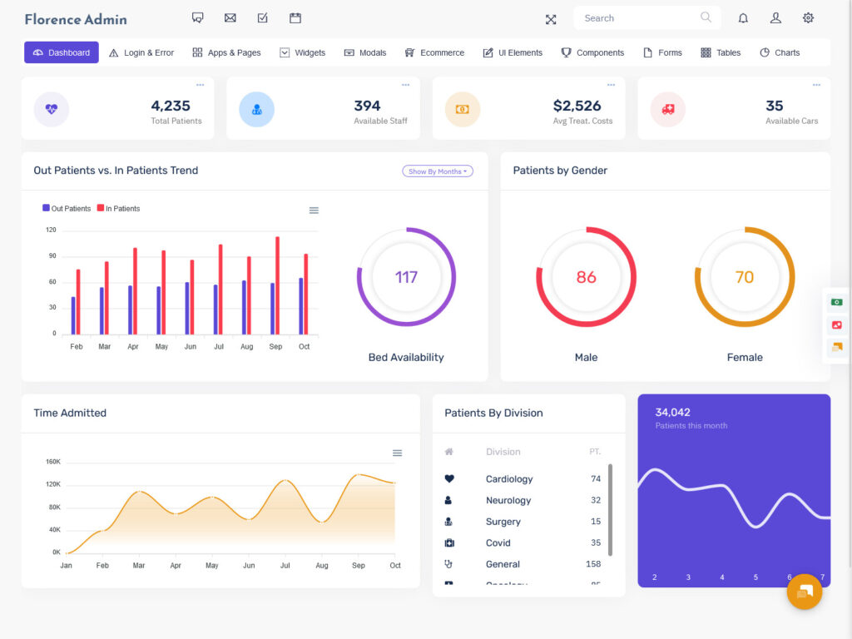Image resolution: width=852 pixels, height=639 pixels.
Task: Click the green cash icon in the right side panel
Action: (x=836, y=302)
